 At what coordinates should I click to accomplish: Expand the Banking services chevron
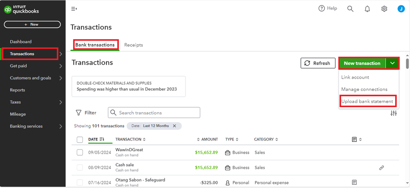click(61, 127)
